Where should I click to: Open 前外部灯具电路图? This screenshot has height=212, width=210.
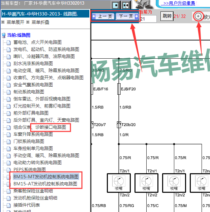[31, 113]
